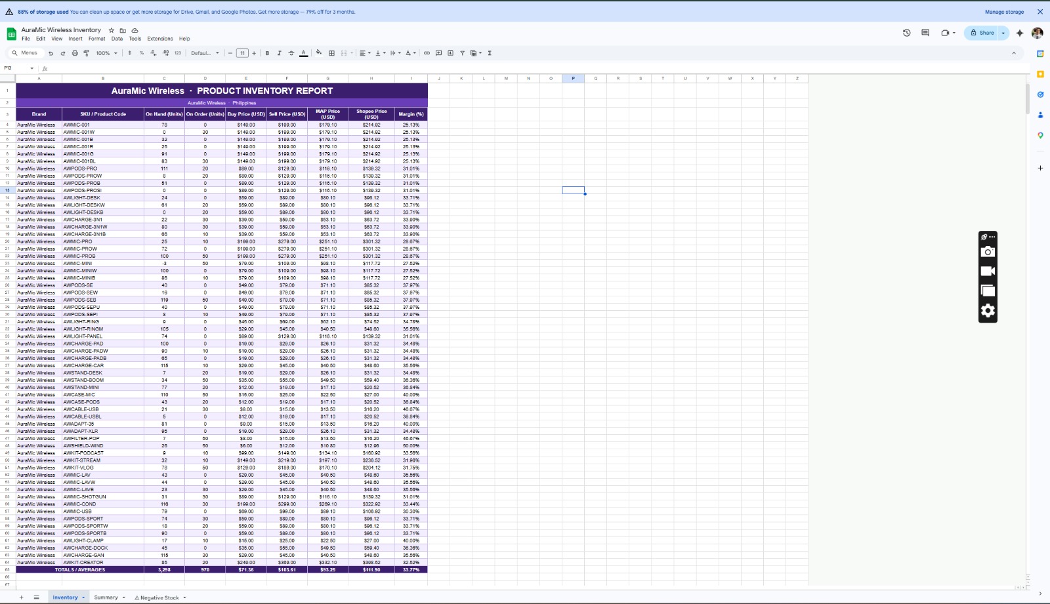Open the number format 123 menu
The width and height of the screenshot is (1050, 604).
point(177,53)
